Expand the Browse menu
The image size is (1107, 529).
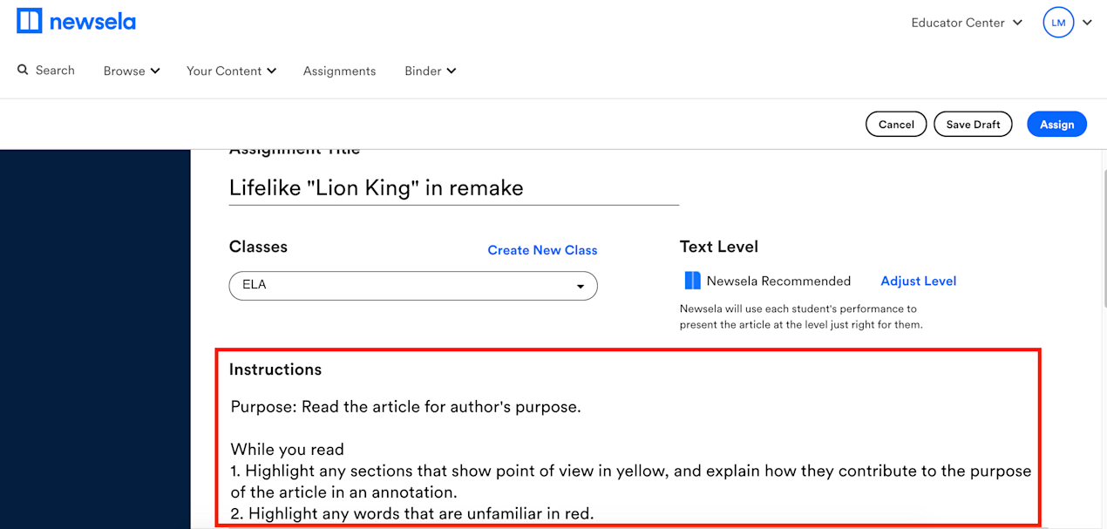click(132, 71)
